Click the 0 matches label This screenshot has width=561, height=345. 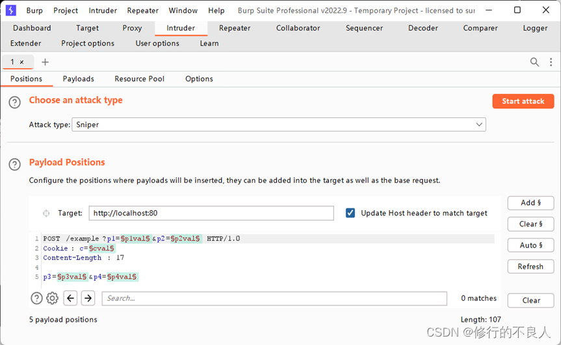point(478,298)
